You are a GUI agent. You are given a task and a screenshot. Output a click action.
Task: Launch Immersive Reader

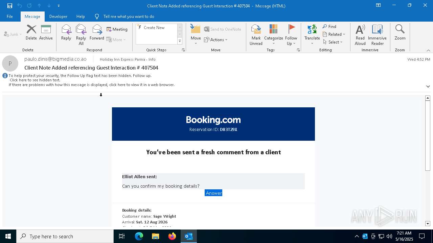[377, 35]
